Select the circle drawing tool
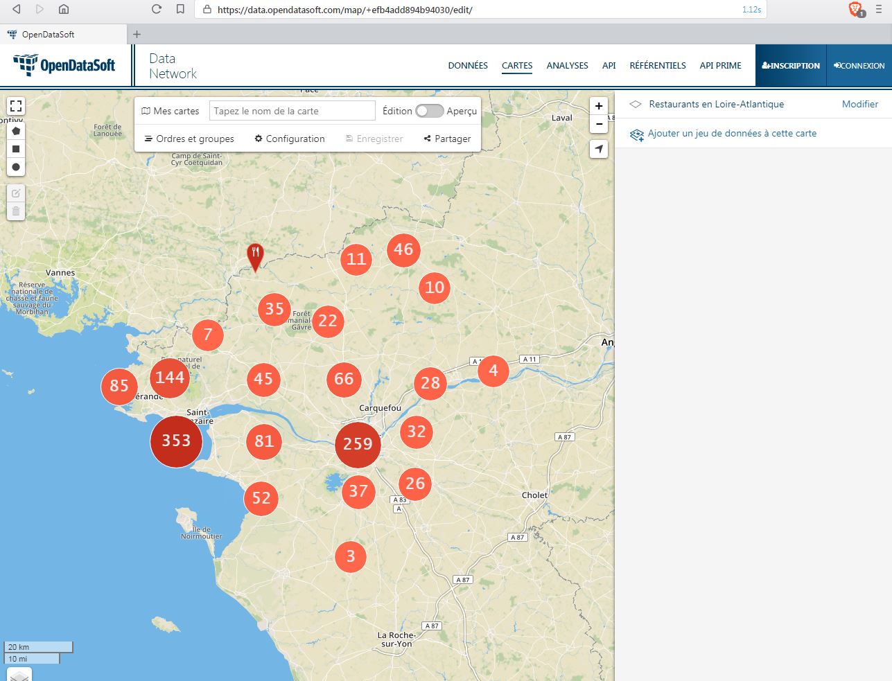892x681 pixels. [16, 167]
